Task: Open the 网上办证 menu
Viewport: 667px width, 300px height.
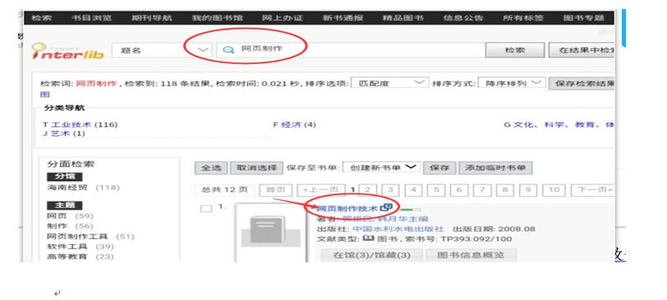Action: tap(282, 18)
